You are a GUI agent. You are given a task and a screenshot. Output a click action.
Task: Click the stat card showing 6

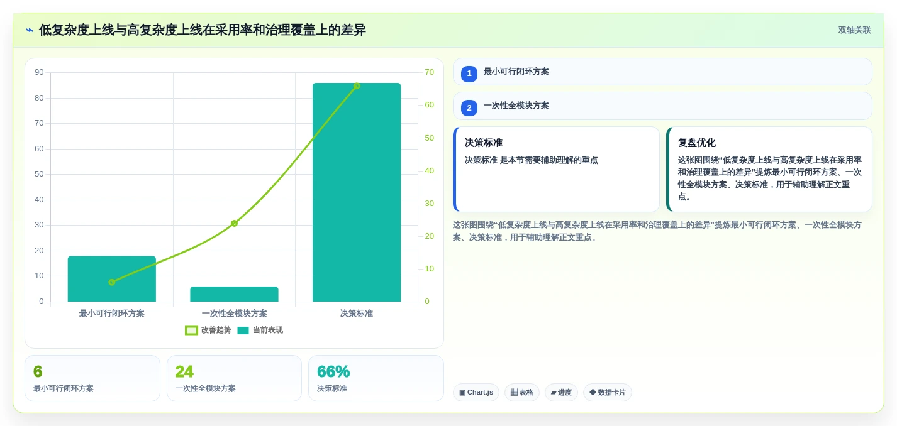coord(92,378)
